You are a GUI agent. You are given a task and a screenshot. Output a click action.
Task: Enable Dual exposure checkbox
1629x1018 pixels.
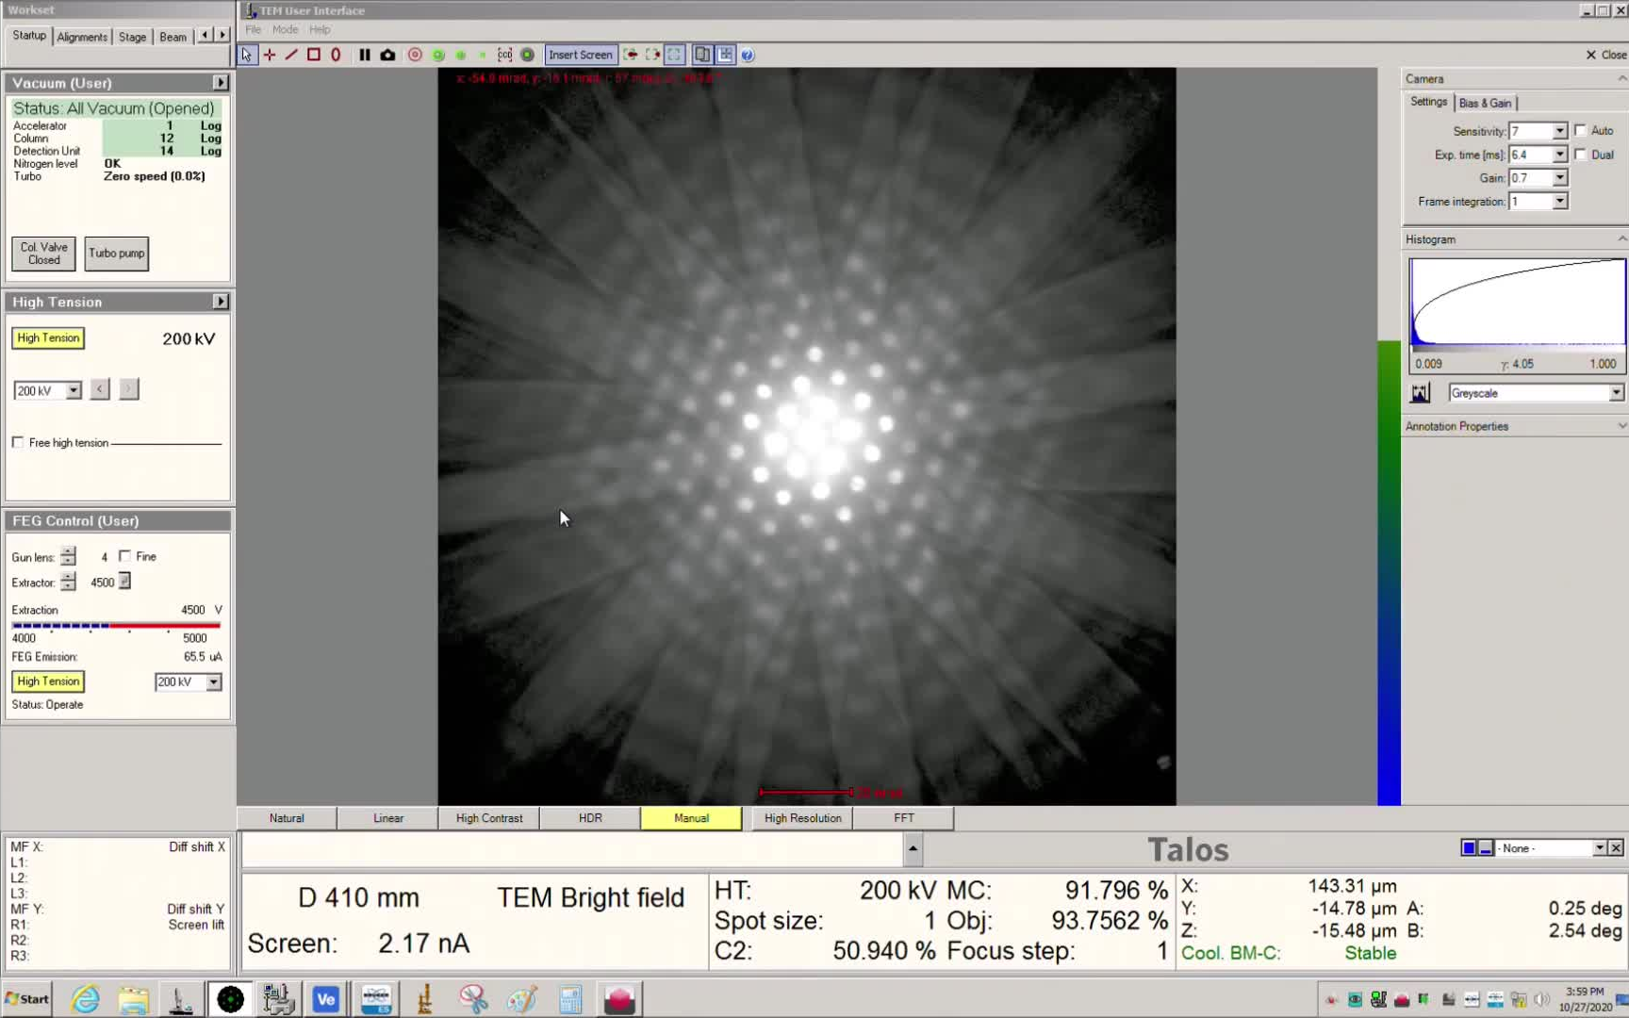[x=1583, y=155]
